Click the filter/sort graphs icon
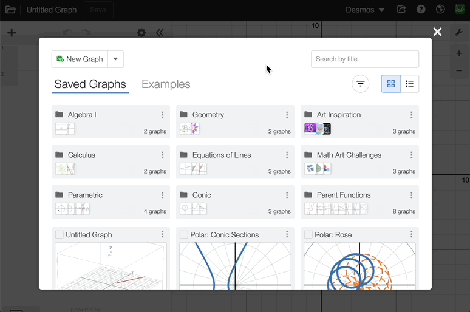Screen dimensions: 470x312 tap(361, 84)
